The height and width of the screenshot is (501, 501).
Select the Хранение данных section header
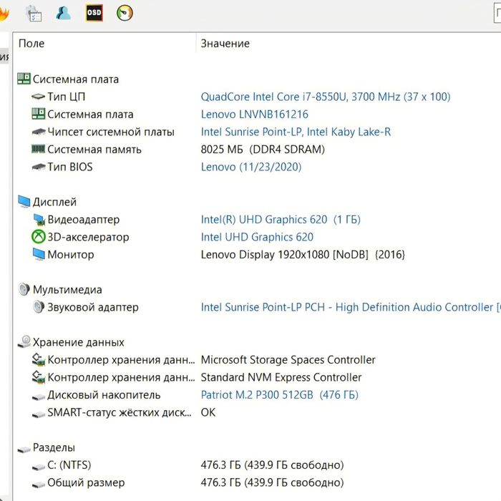(x=78, y=342)
